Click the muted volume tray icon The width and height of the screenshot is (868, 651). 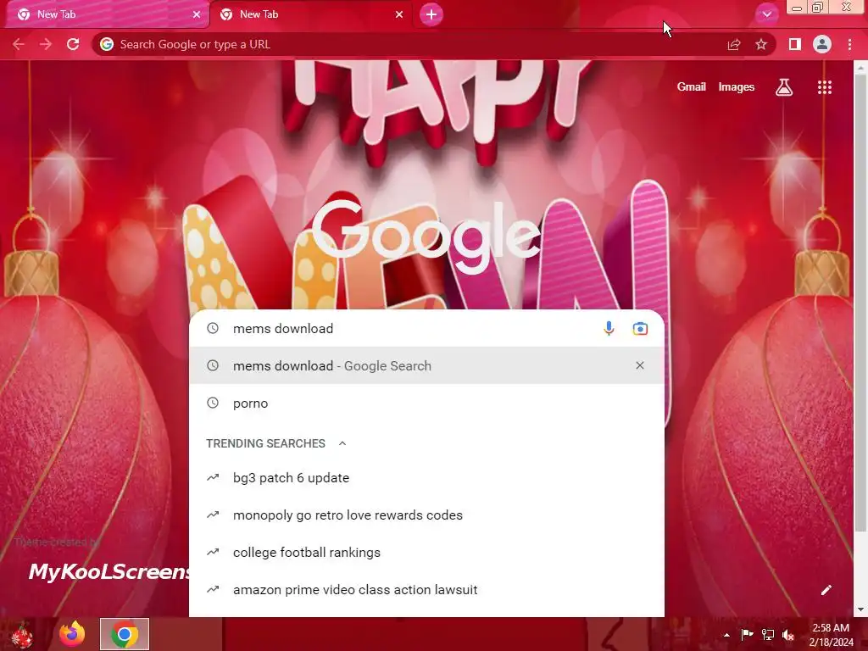[x=787, y=634]
